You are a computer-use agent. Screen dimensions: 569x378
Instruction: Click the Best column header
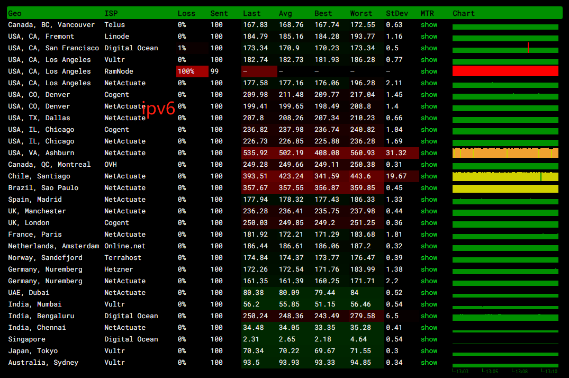pyautogui.click(x=323, y=13)
